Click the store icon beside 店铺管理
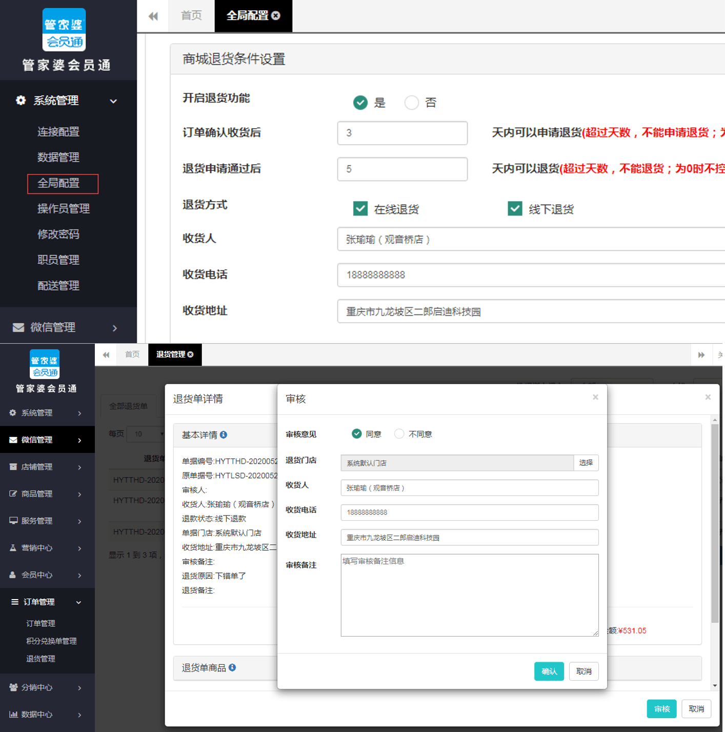Image resolution: width=725 pixels, height=732 pixels. coord(13,466)
